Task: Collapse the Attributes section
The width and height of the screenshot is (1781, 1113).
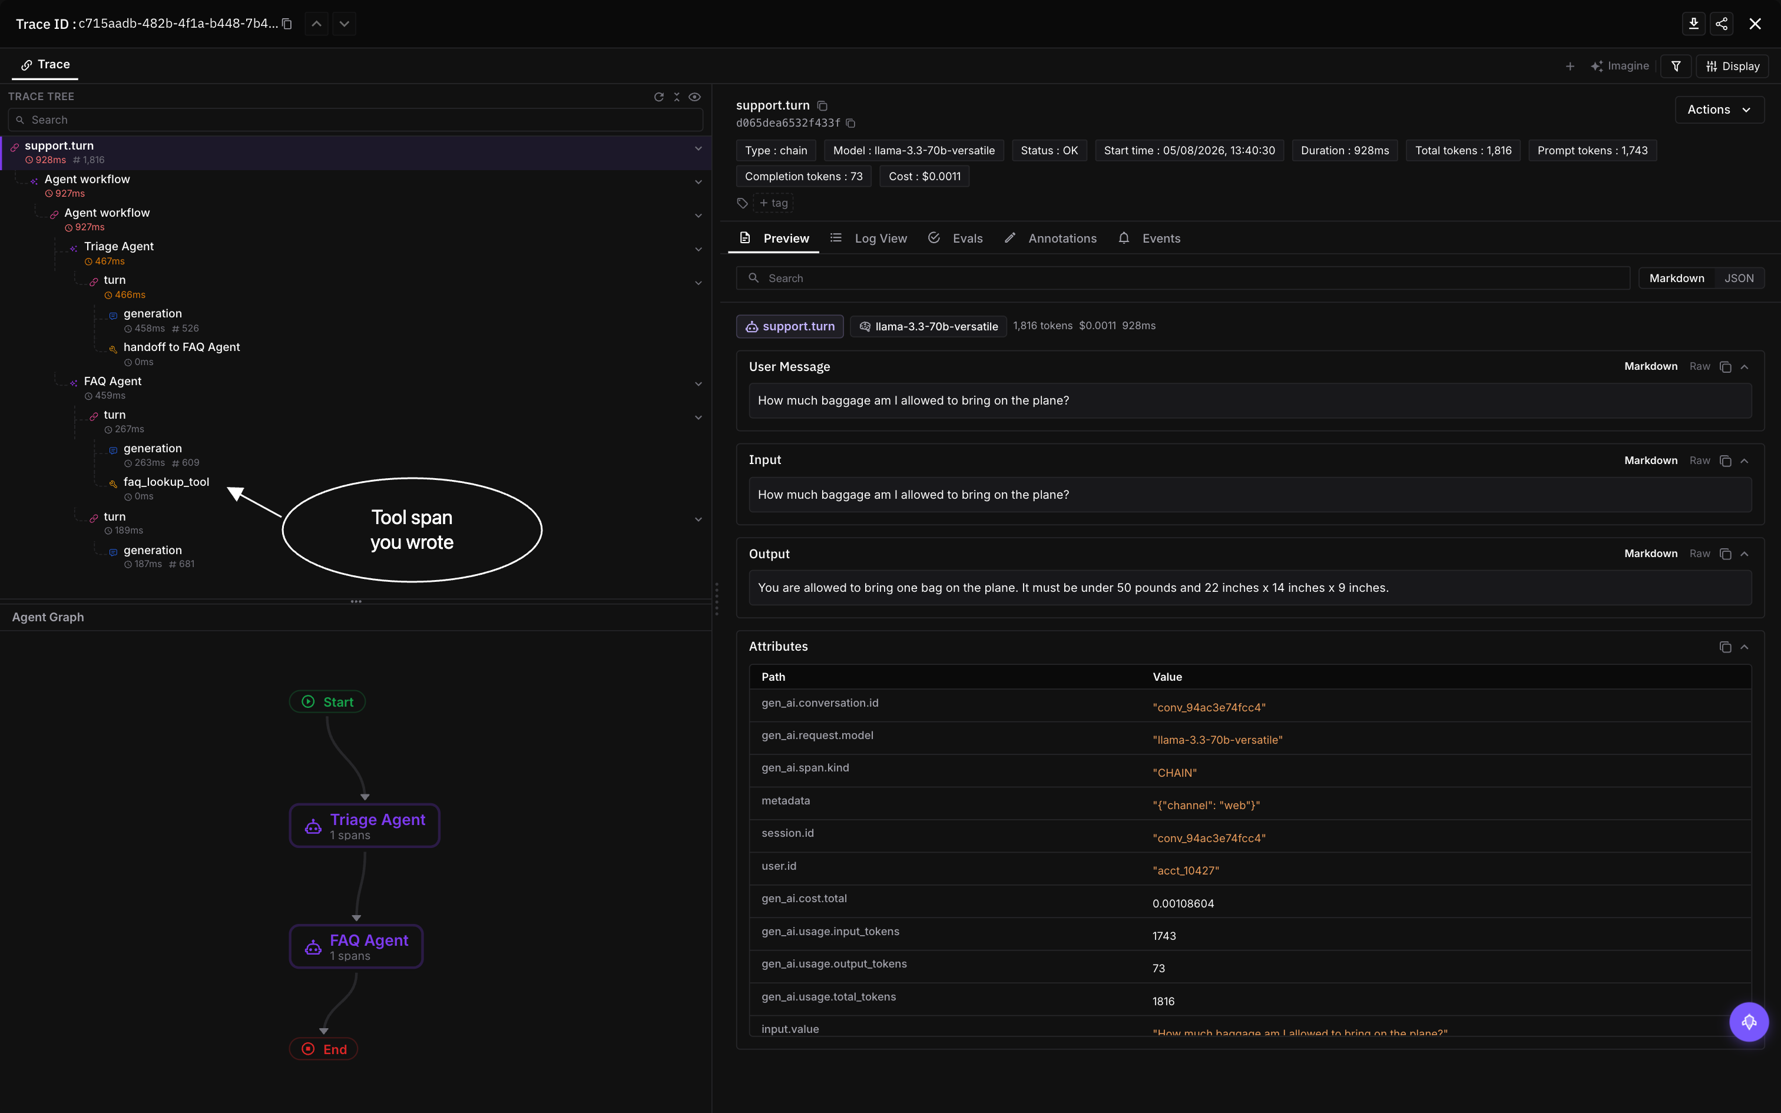Action: (1744, 647)
